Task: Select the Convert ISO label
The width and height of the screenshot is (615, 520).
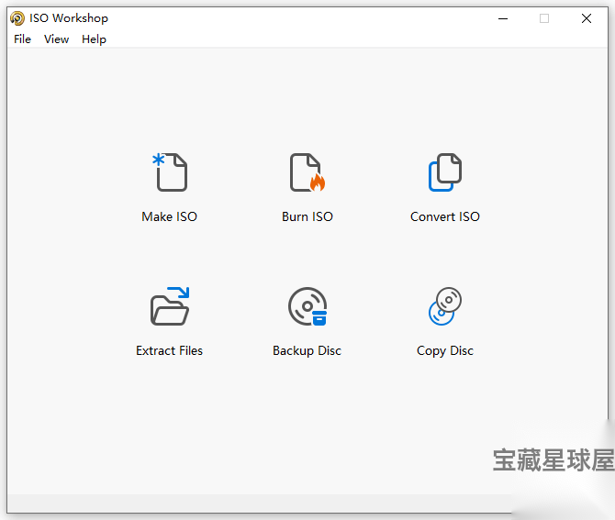Action: point(445,216)
